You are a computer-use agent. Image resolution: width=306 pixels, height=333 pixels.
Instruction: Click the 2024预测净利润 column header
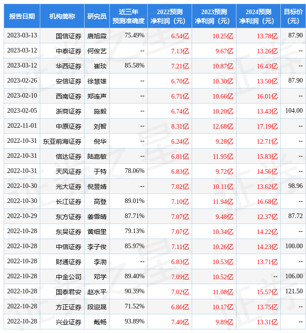pos(258,16)
